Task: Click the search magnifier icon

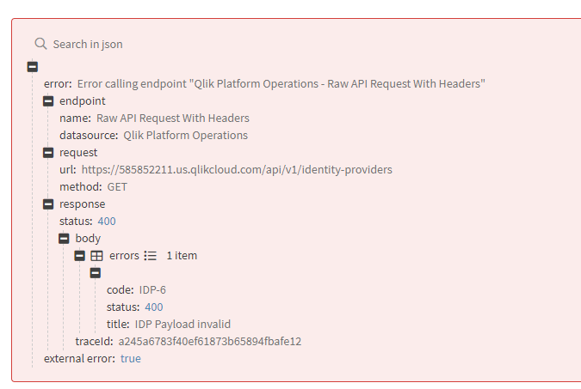Action: 40,44
